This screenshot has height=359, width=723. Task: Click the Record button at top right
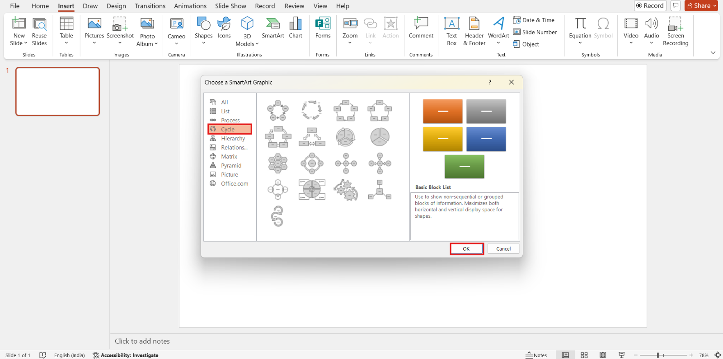click(650, 5)
